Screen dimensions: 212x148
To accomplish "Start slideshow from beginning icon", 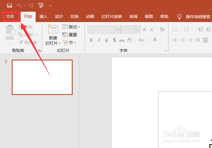I will 41,5.
